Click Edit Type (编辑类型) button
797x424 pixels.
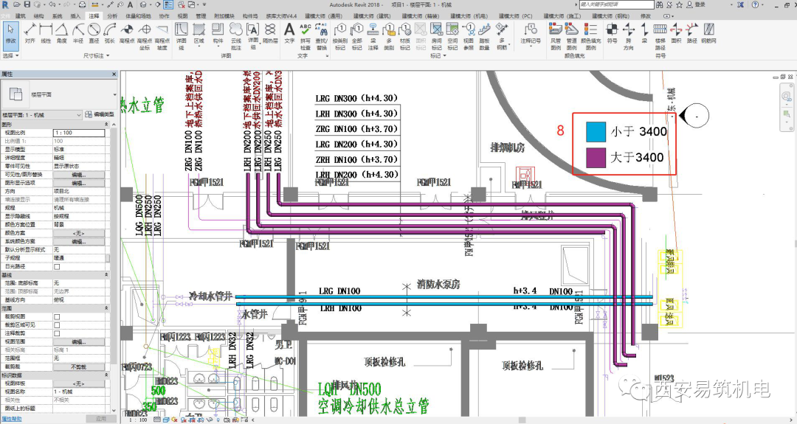100,115
